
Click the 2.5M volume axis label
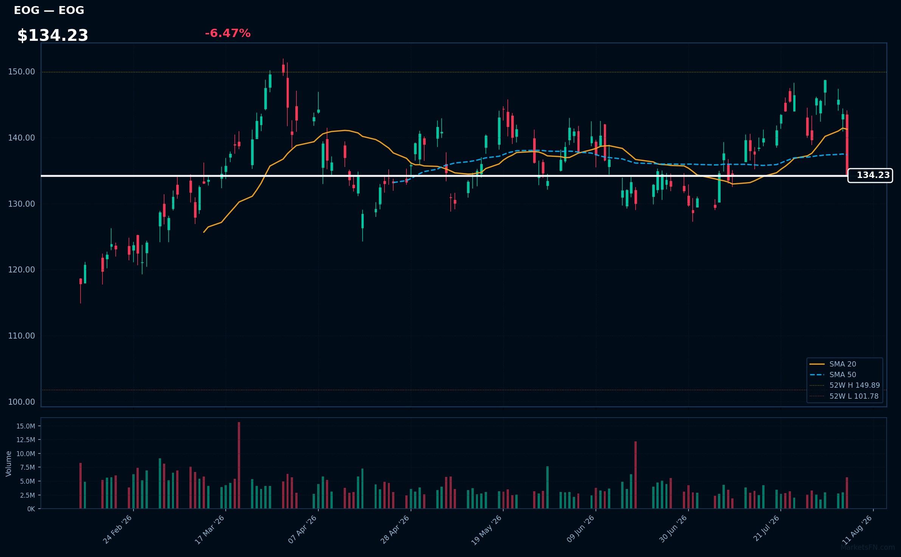point(28,495)
